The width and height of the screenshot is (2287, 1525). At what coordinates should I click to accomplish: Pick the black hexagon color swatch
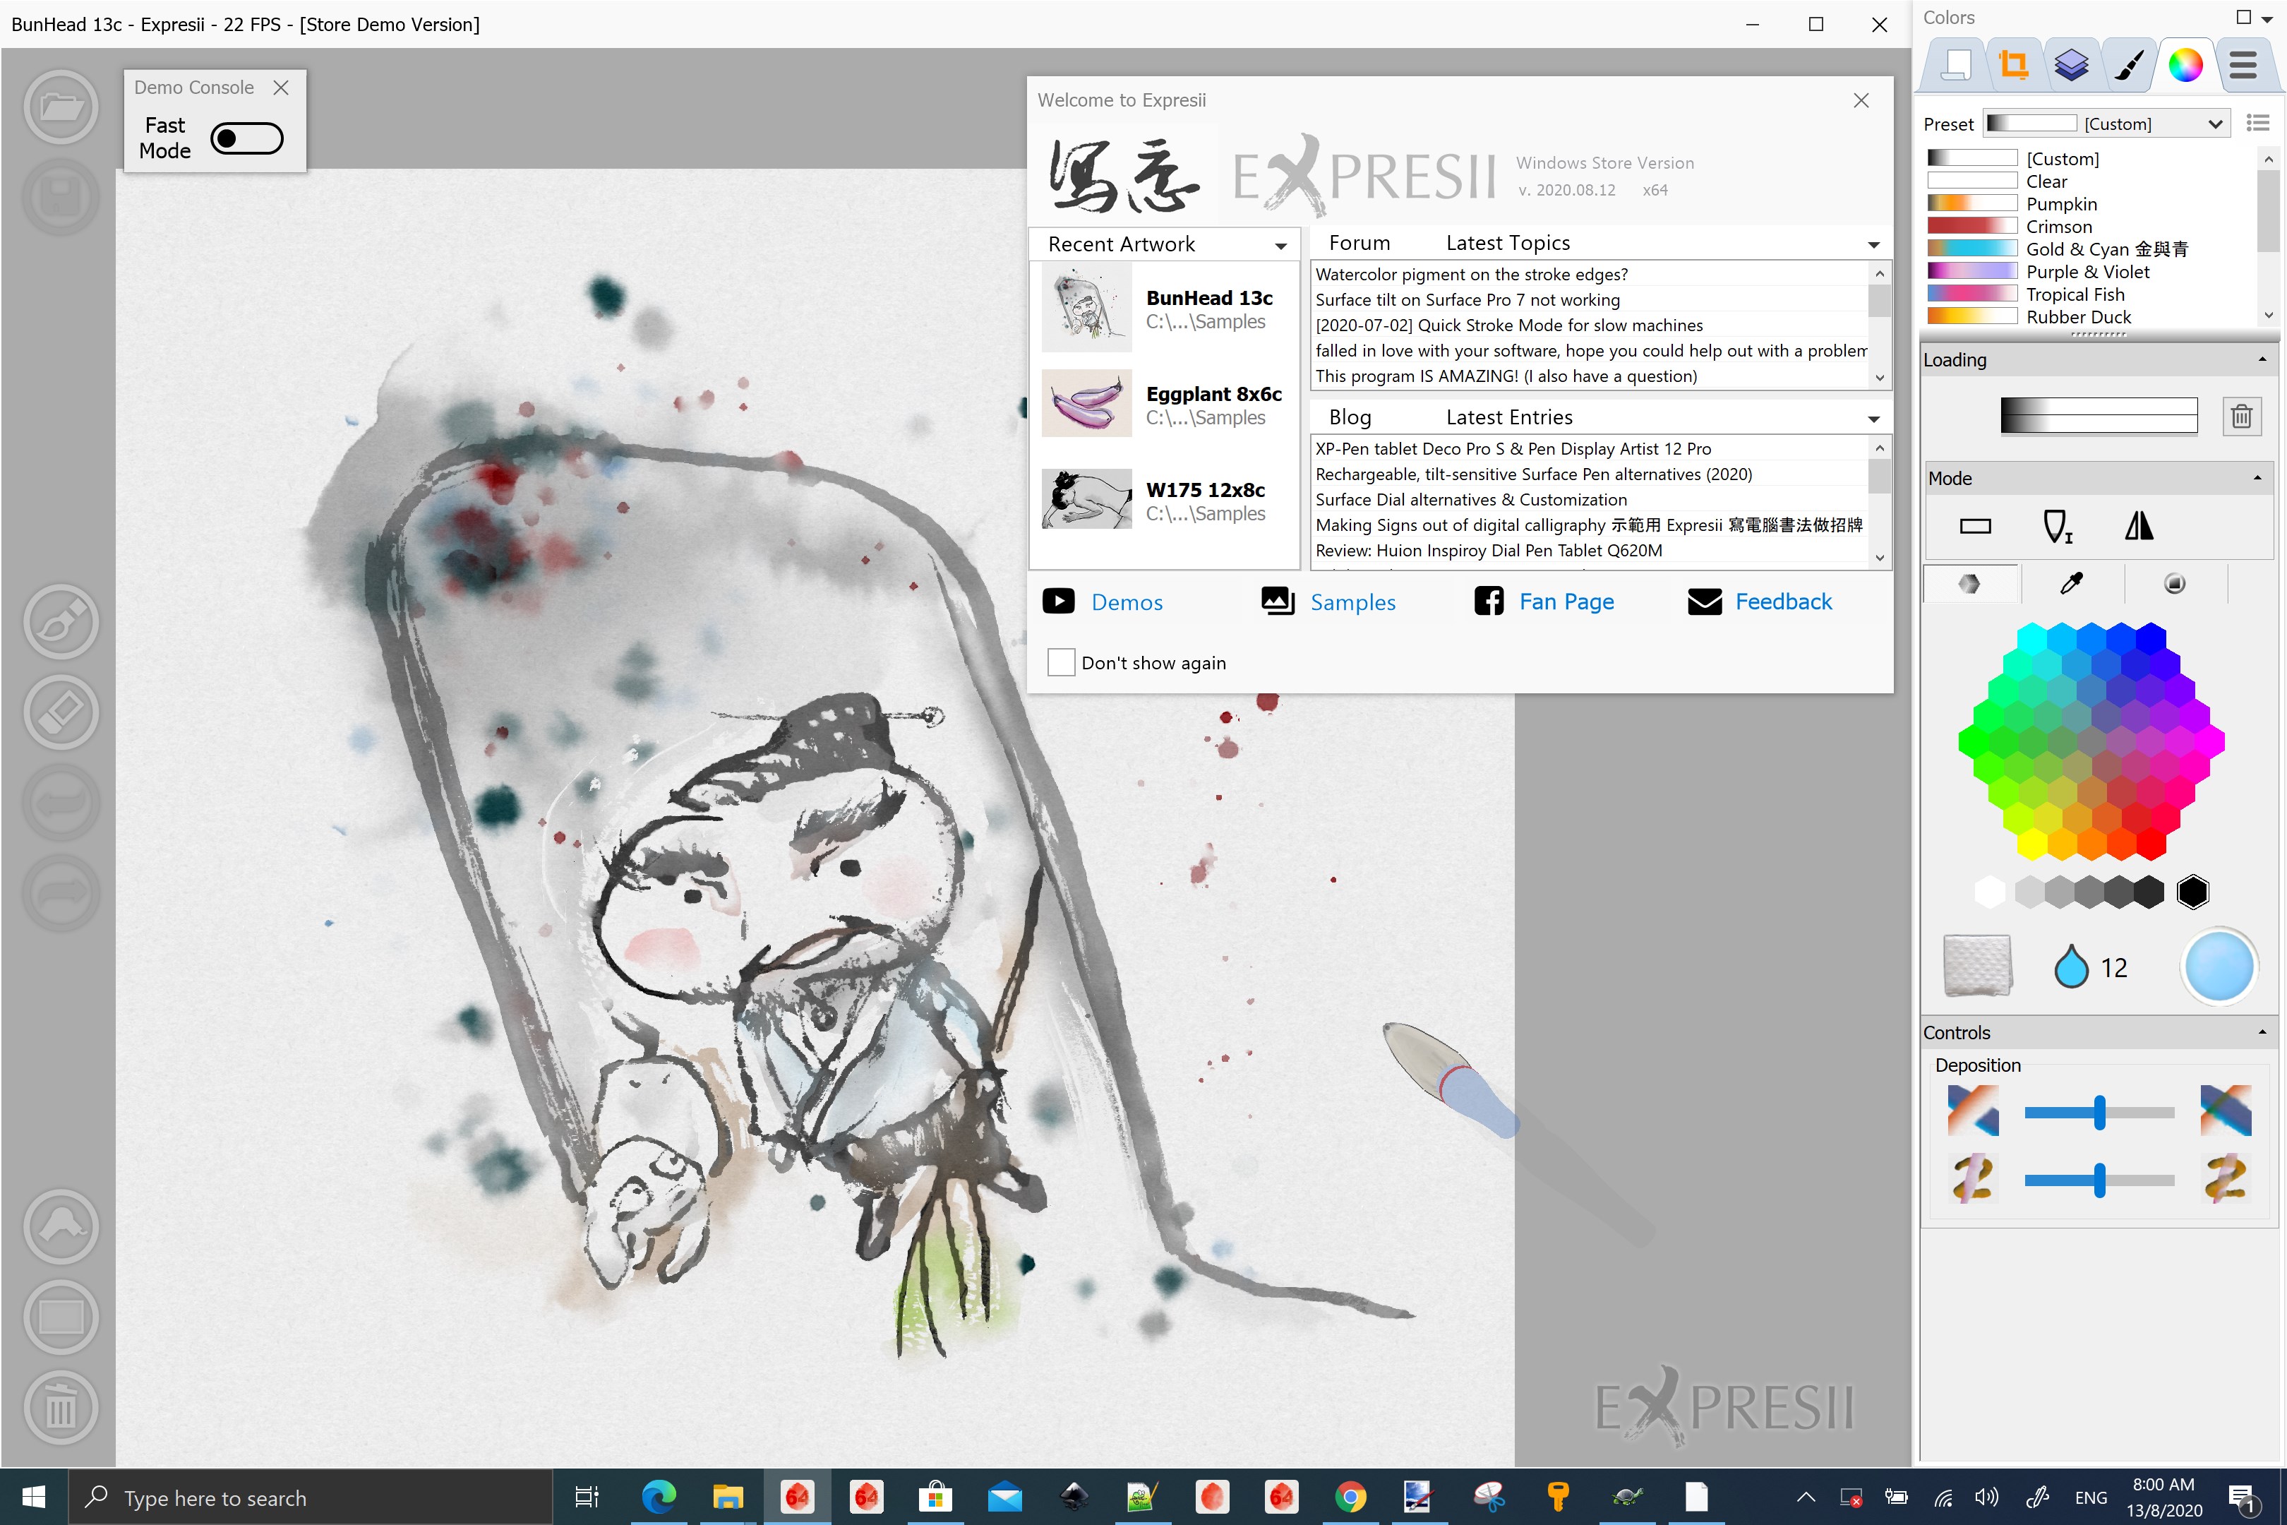click(x=2192, y=892)
